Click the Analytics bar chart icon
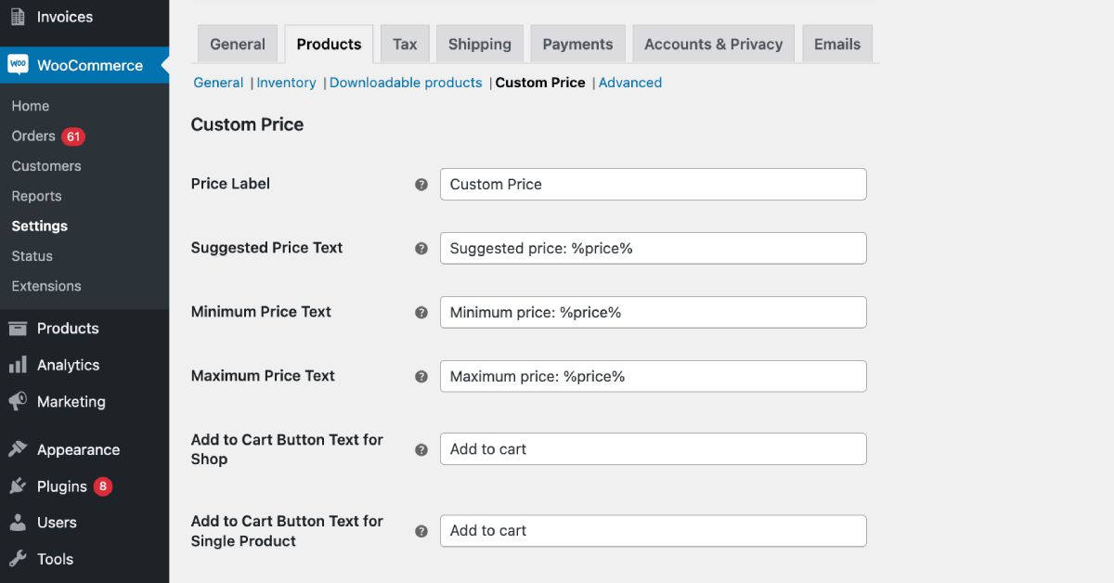 pyautogui.click(x=18, y=365)
